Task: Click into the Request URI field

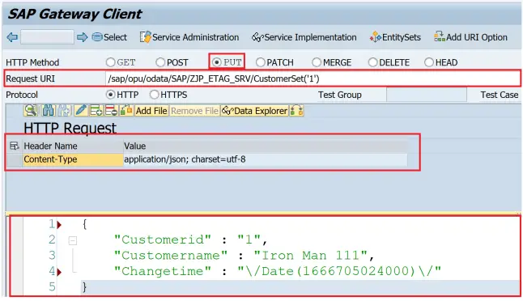Action: click(x=313, y=78)
